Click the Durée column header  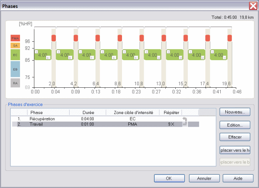pos(88,113)
